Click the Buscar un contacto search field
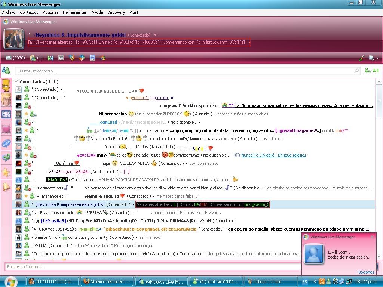 click(x=187, y=71)
